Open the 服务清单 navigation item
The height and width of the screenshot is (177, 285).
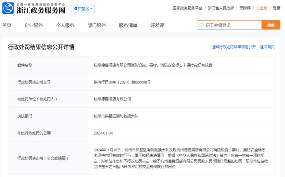128,25
